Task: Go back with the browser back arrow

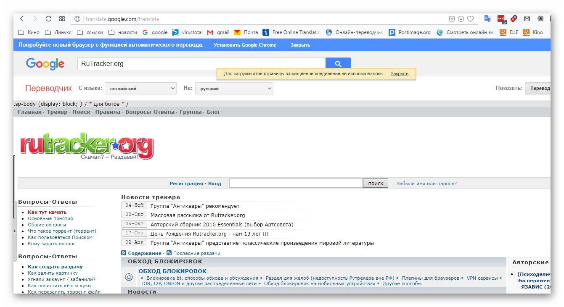Action: (22, 19)
